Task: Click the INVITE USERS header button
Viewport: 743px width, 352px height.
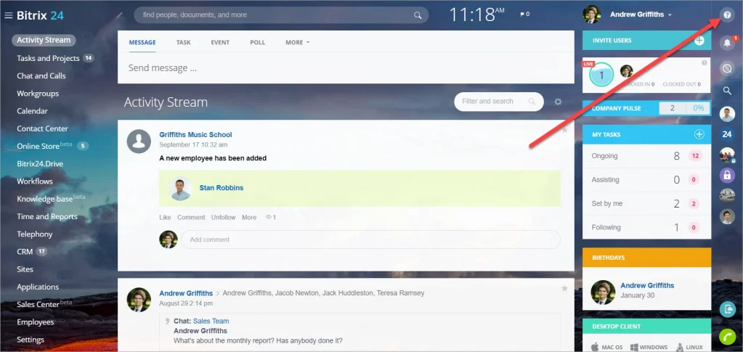Action: [646, 41]
